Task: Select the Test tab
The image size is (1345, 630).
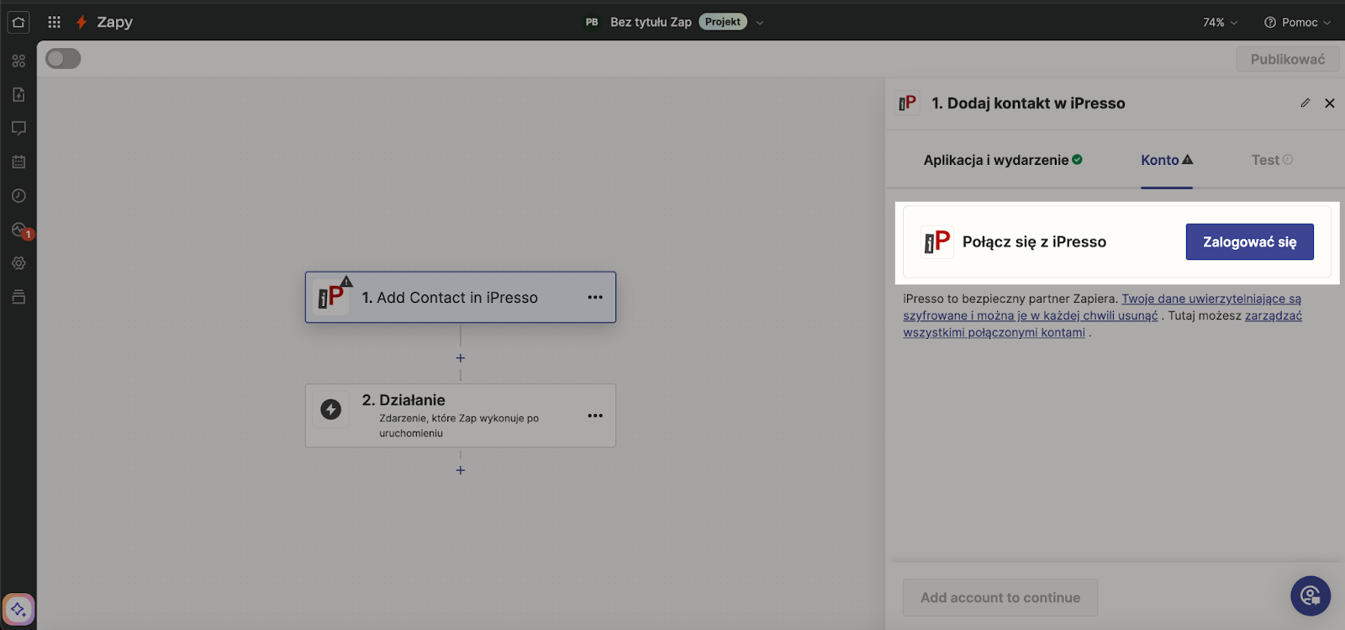Action: [x=1272, y=160]
